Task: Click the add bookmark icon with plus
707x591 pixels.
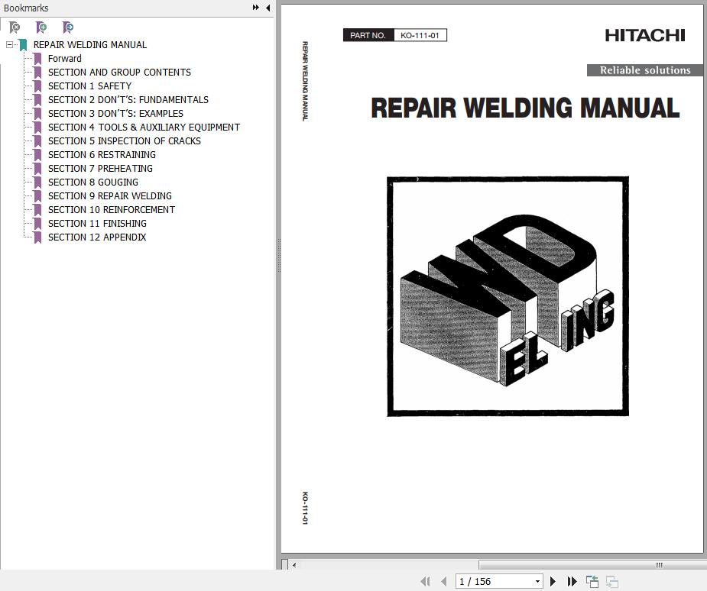Action: pos(41,27)
